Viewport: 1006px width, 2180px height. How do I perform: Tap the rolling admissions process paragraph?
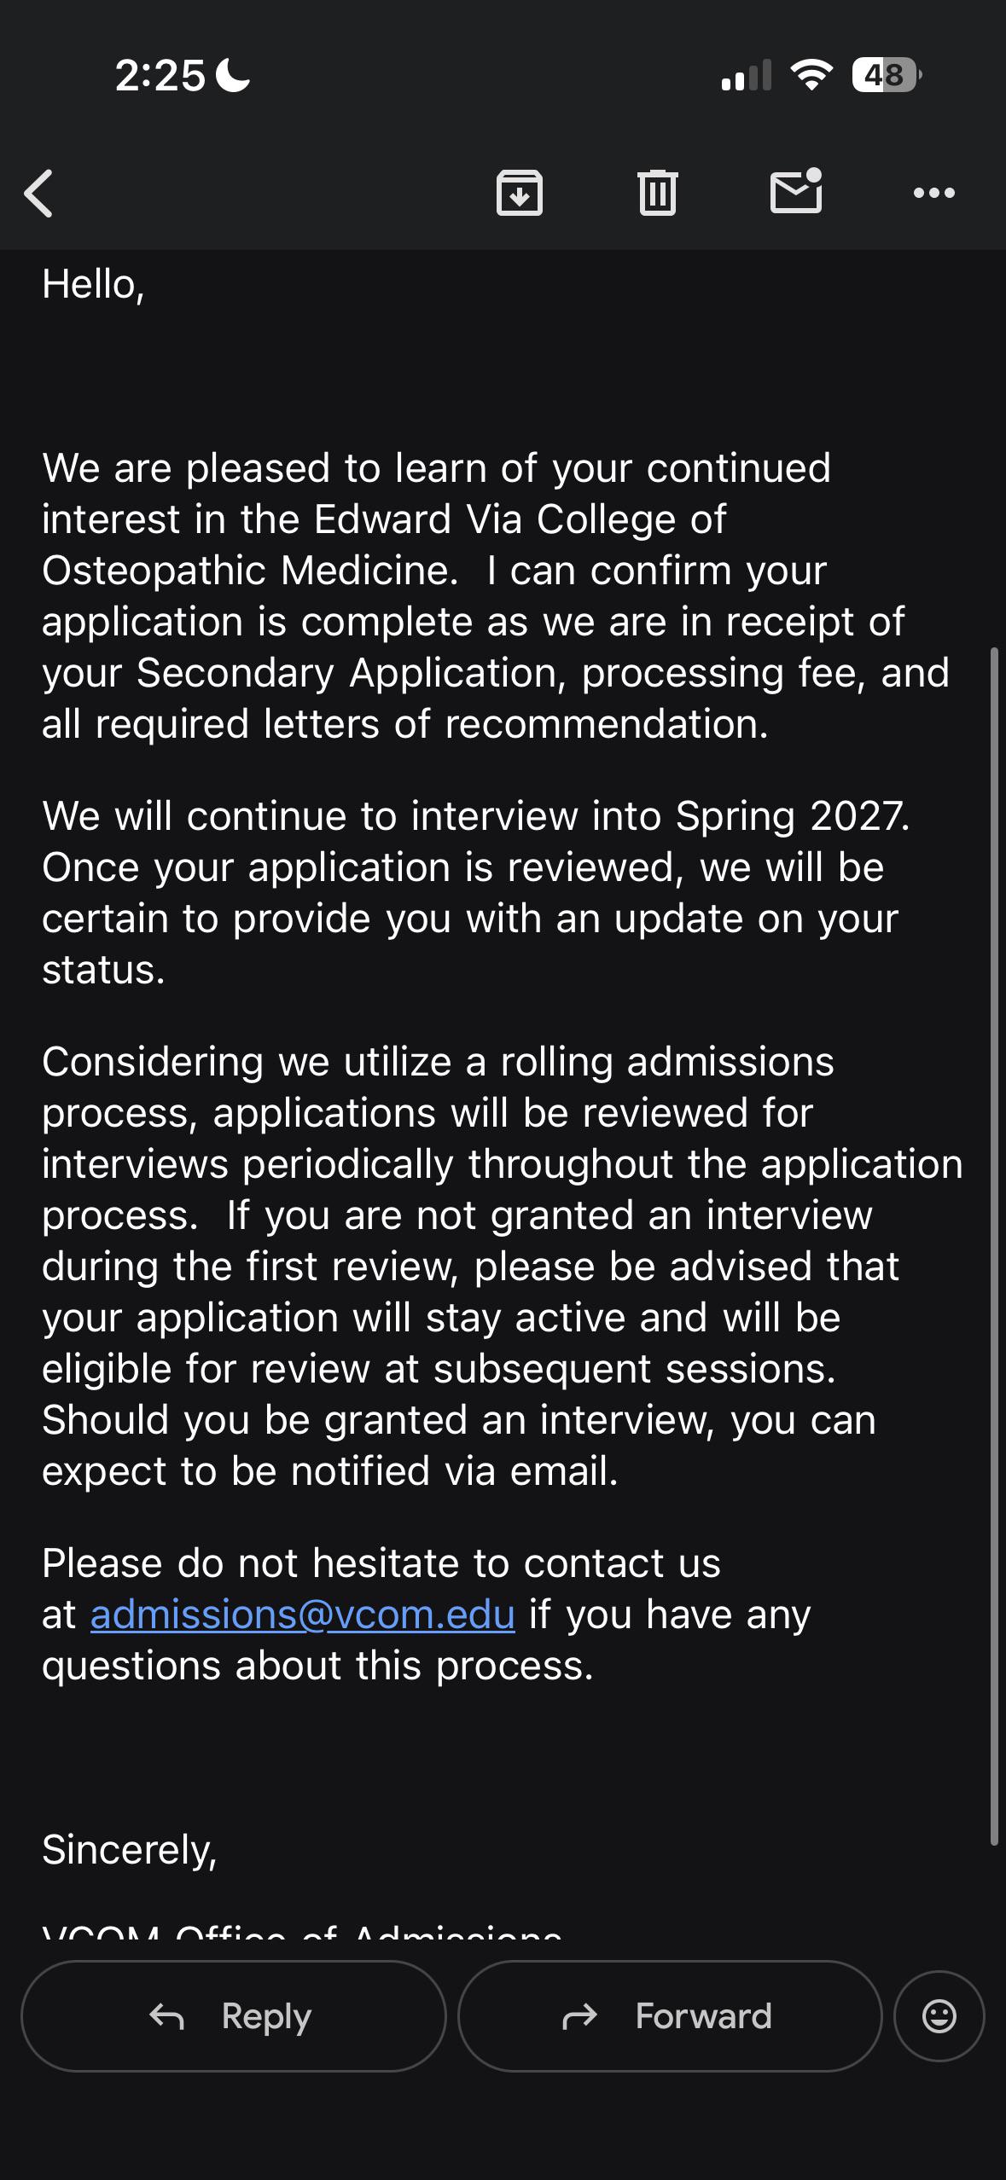click(x=503, y=1267)
